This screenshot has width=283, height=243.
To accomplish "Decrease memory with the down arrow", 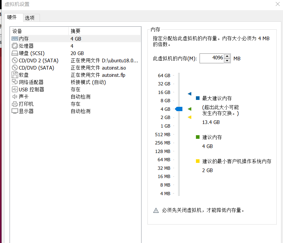I will (227, 61).
